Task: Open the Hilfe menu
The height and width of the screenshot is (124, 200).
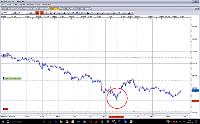Action: point(50,5)
